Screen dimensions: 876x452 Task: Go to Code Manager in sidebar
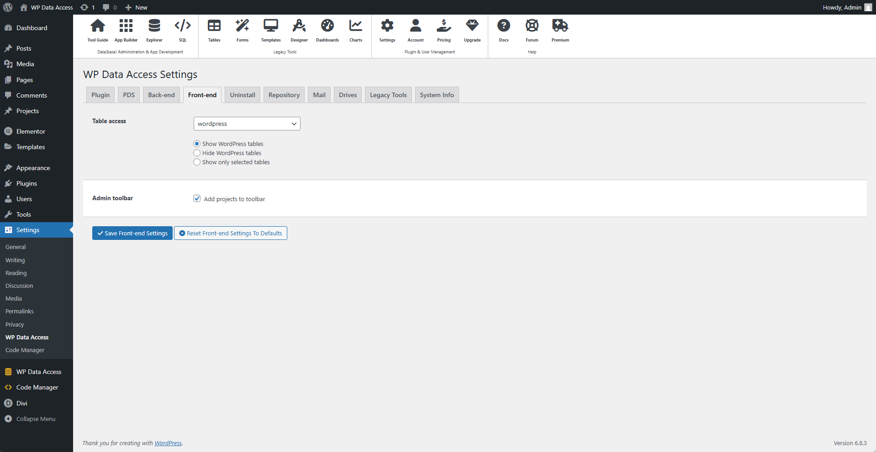[37, 387]
